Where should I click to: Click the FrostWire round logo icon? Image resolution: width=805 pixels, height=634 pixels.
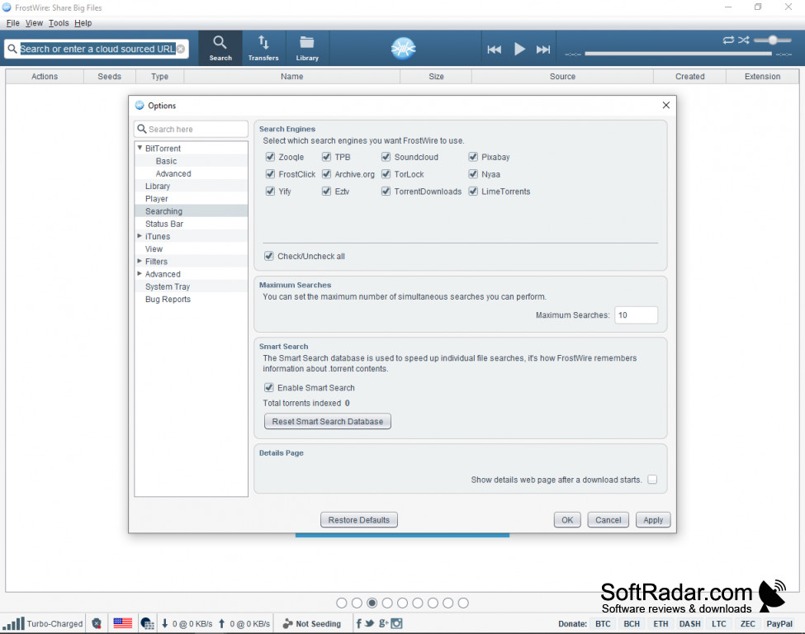[403, 49]
